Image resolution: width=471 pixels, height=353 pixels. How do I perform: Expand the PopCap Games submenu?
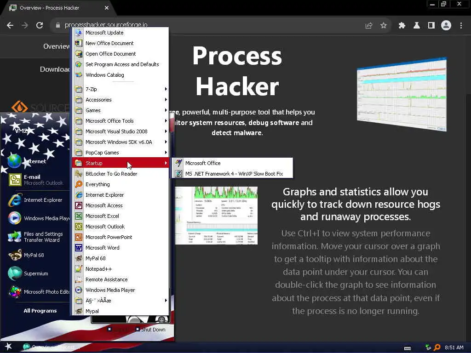[x=121, y=153]
